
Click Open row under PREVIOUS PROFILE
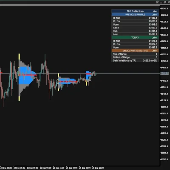(x=135, y=24)
